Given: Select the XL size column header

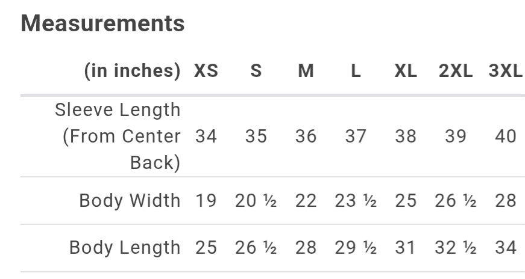Looking at the screenshot, I should click(x=406, y=71).
